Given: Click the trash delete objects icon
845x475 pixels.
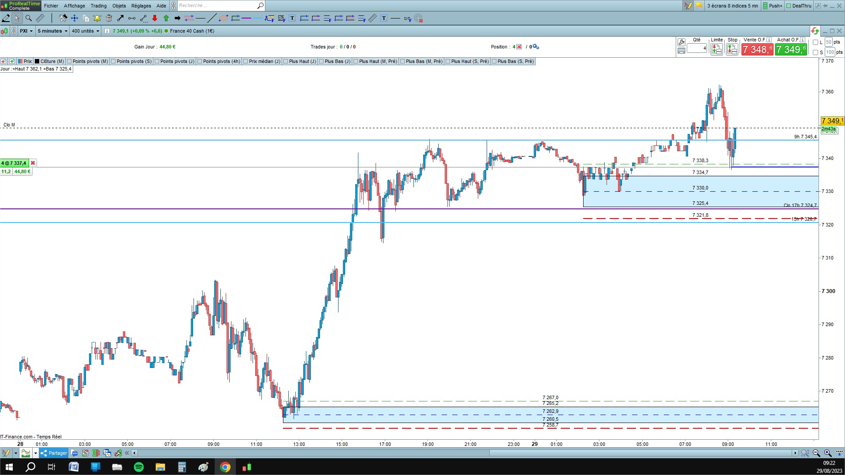Looking at the screenshot, I should click(x=109, y=18).
